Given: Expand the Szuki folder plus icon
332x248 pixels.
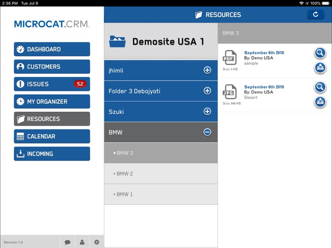Looking at the screenshot, I should [207, 111].
